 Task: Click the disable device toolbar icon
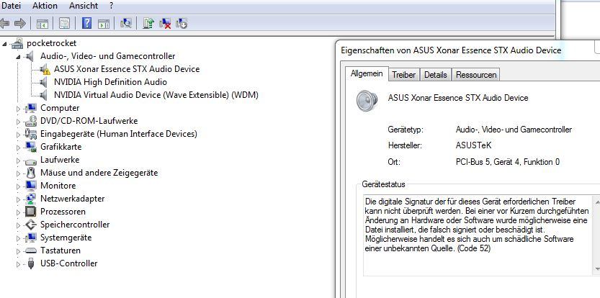(182, 24)
